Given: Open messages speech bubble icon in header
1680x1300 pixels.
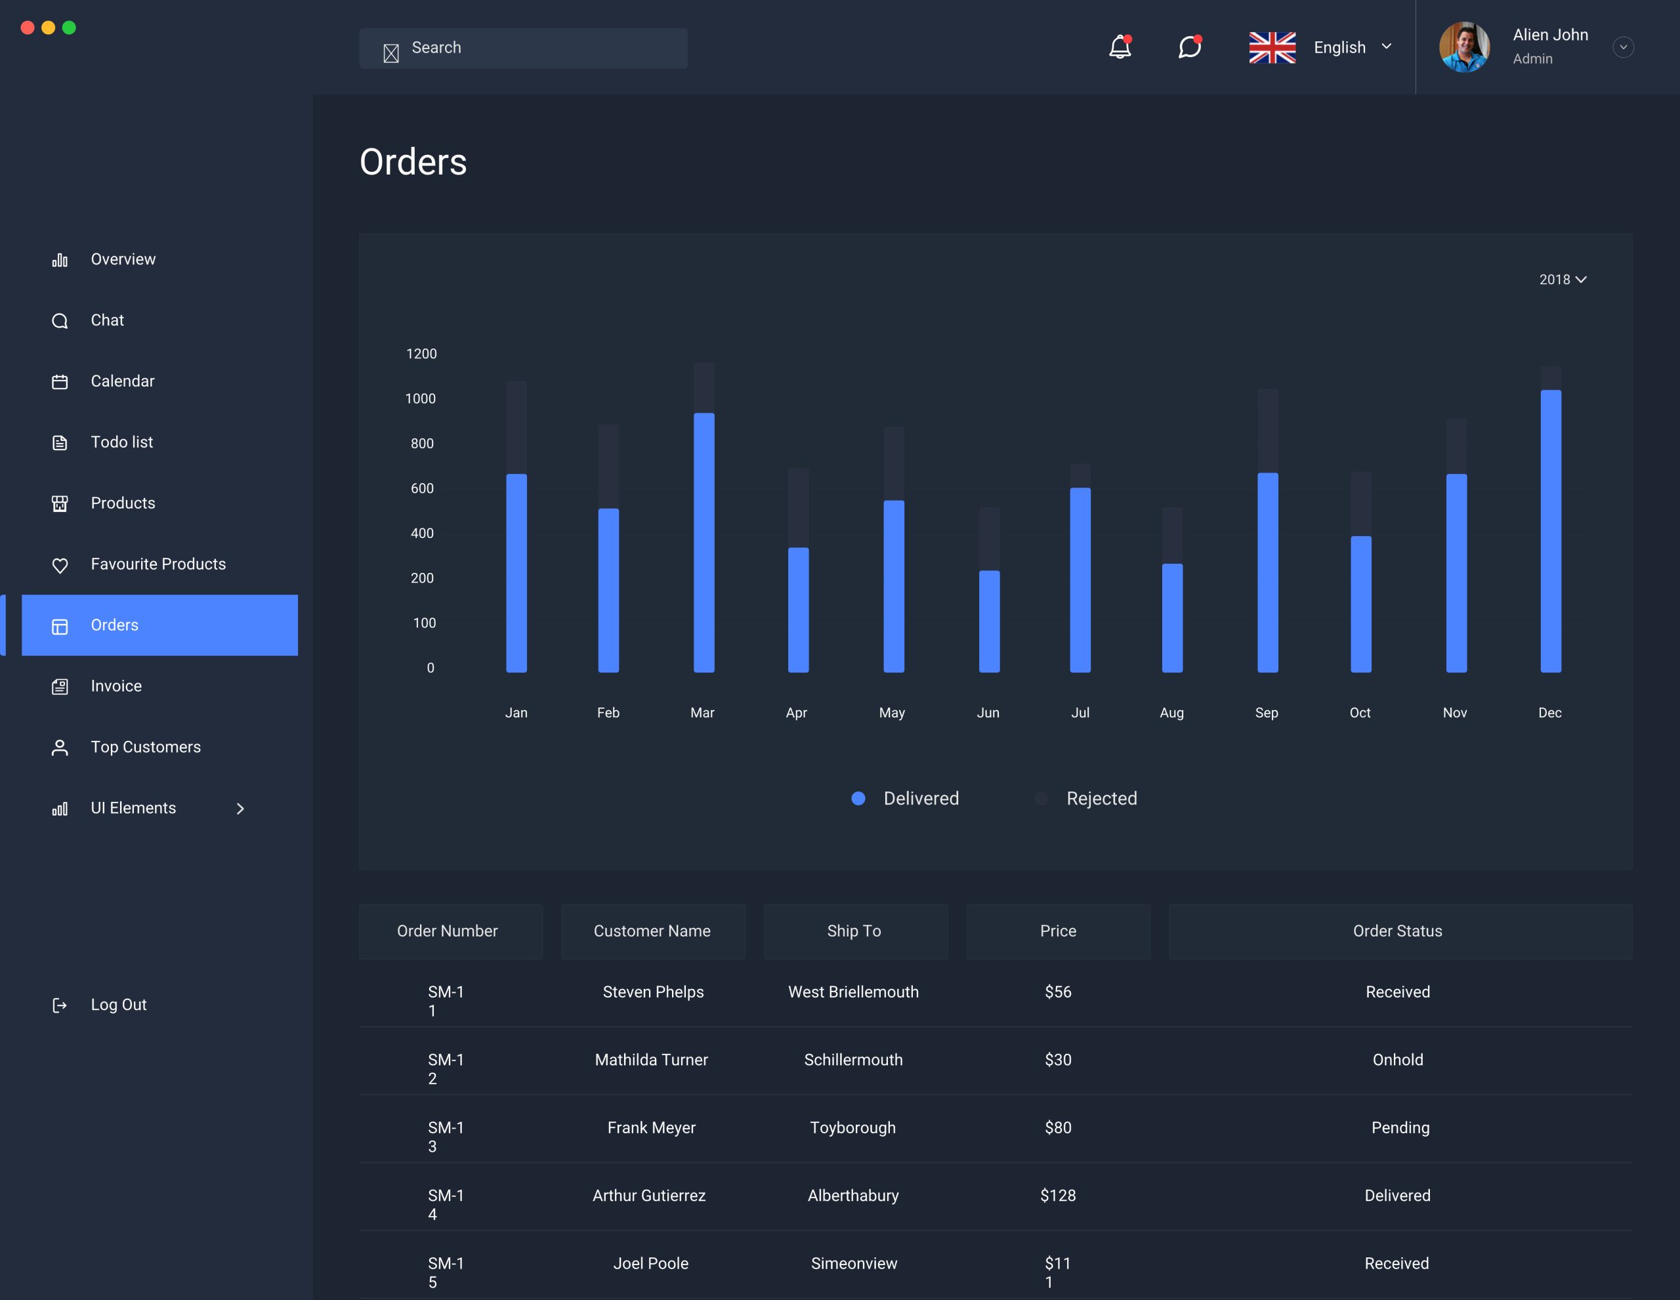Looking at the screenshot, I should 1190,47.
